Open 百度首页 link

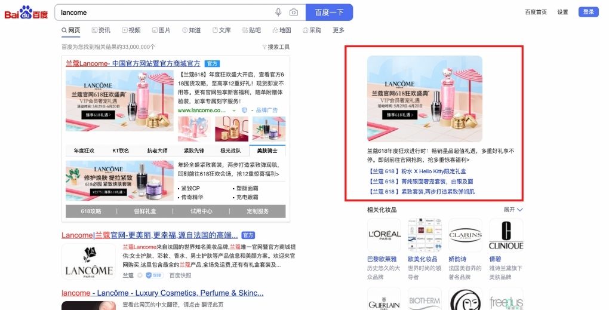coord(536,12)
